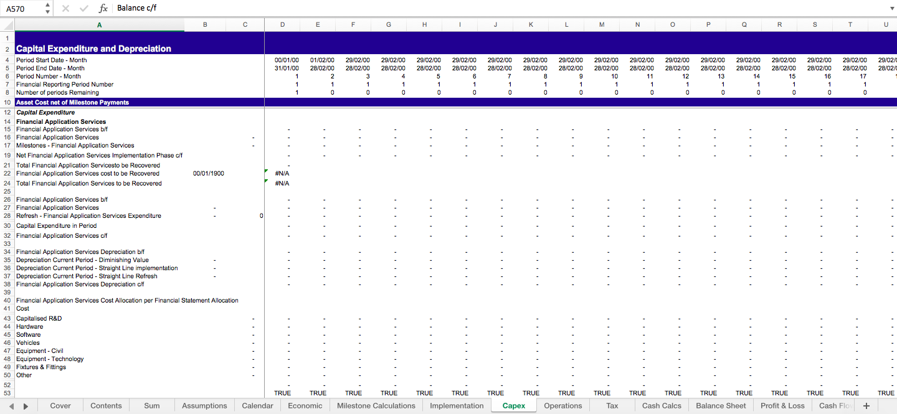Screen dimensions: 897x414
Task: Select column U header
Action: 886,25
